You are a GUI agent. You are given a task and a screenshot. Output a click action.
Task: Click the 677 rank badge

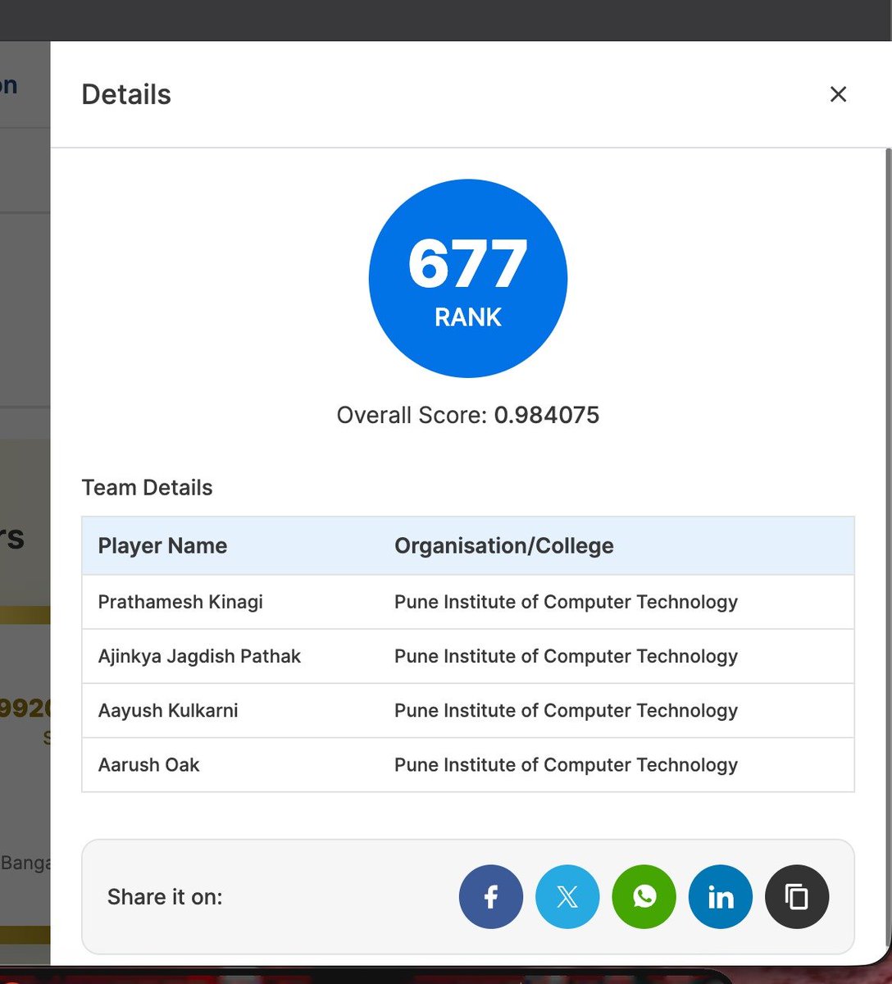click(468, 279)
